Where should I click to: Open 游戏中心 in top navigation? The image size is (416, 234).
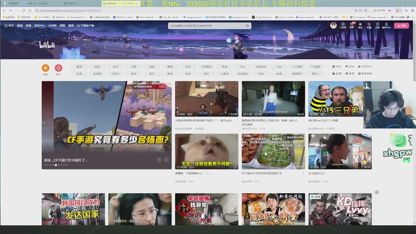pyautogui.click(x=40, y=25)
